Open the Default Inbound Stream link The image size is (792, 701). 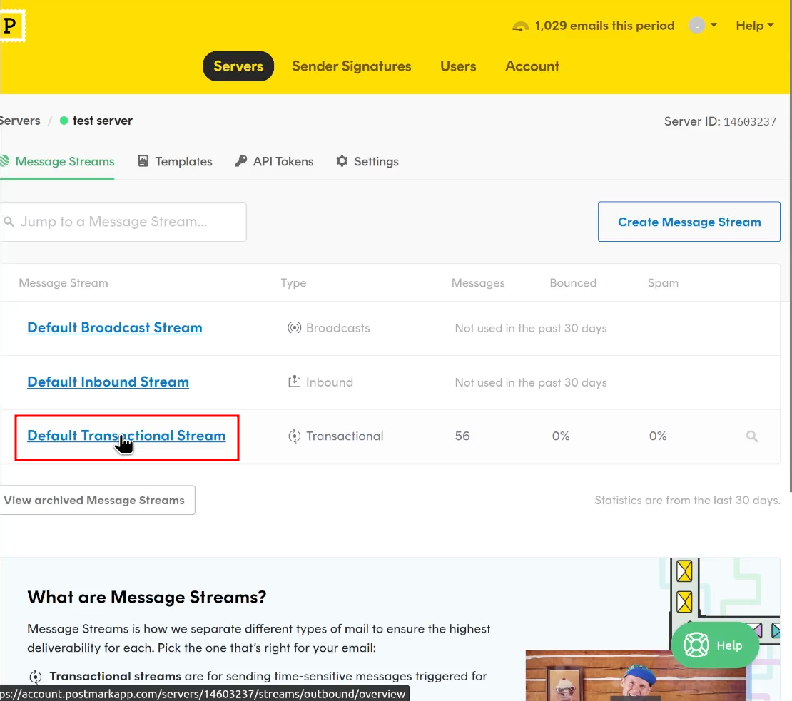(108, 382)
